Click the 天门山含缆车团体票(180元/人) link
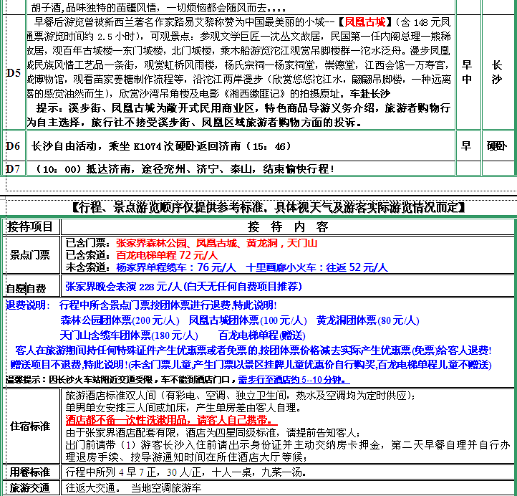Screen dimensions: 517x496 tap(129, 335)
